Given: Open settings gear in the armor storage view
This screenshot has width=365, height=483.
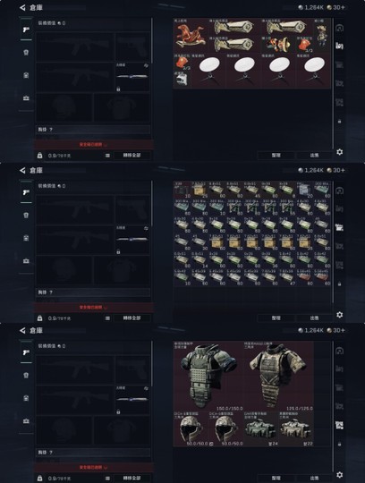Looking at the screenshot, I should pyautogui.click(x=339, y=475).
